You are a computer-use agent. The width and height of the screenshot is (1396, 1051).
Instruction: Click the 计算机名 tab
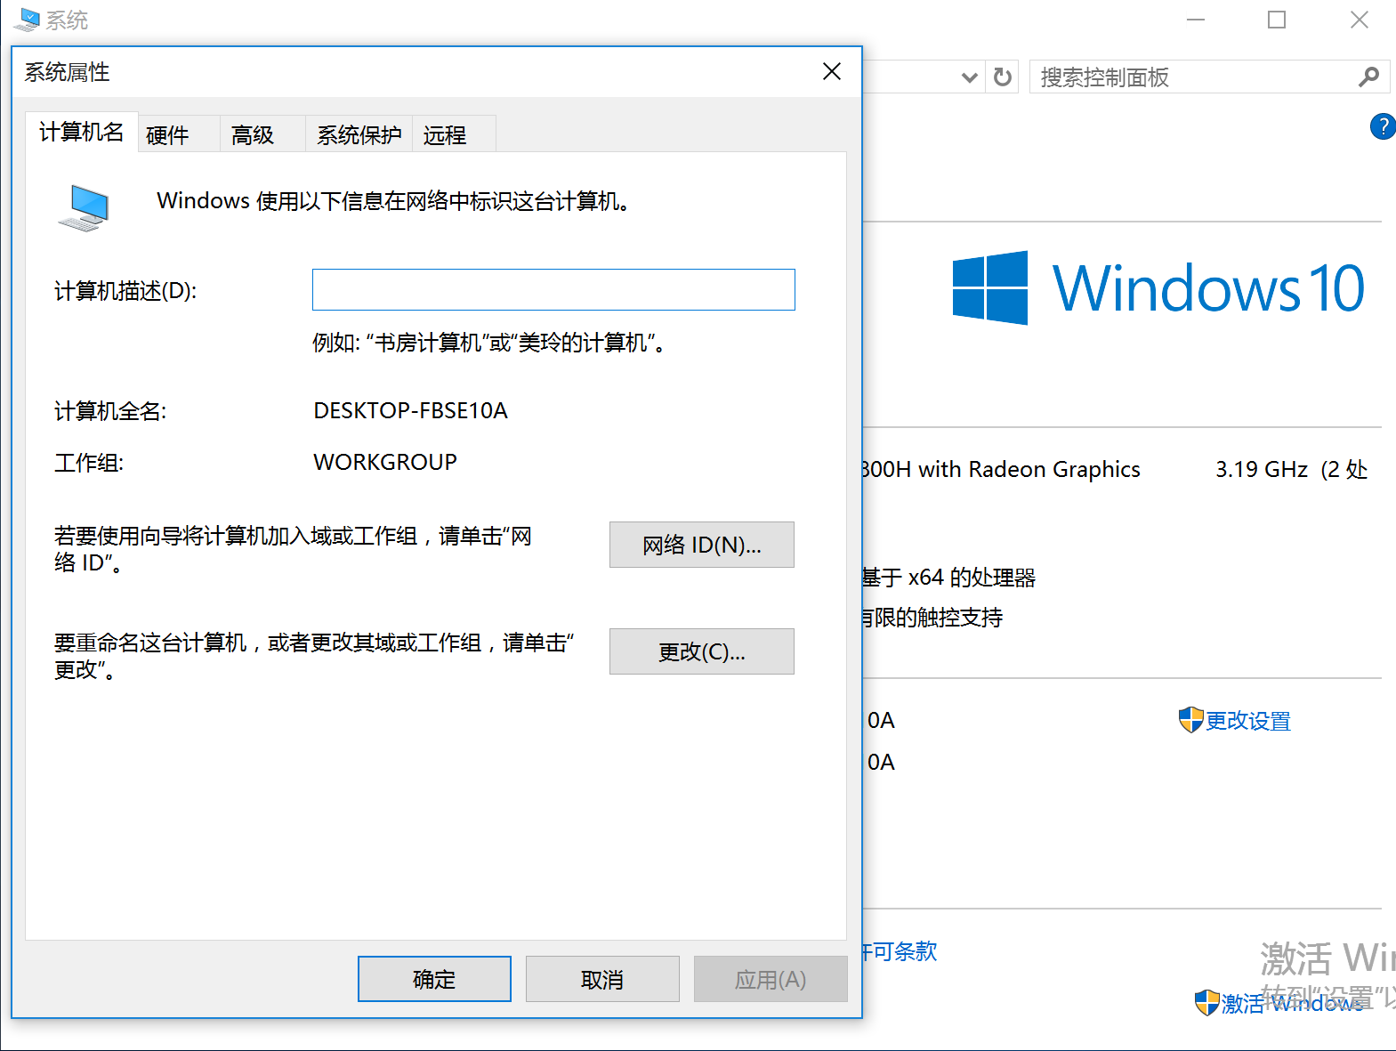tap(82, 133)
